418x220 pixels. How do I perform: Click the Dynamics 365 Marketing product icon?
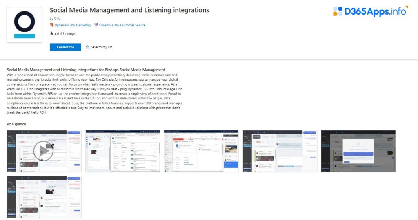point(52,25)
